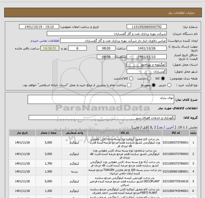
Task: Click quantity 1,200 in row 6
Action: 48,191
